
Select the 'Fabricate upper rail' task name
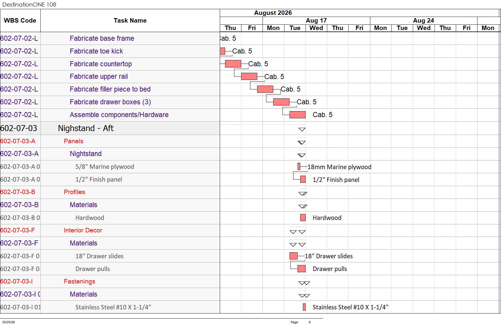99,76
